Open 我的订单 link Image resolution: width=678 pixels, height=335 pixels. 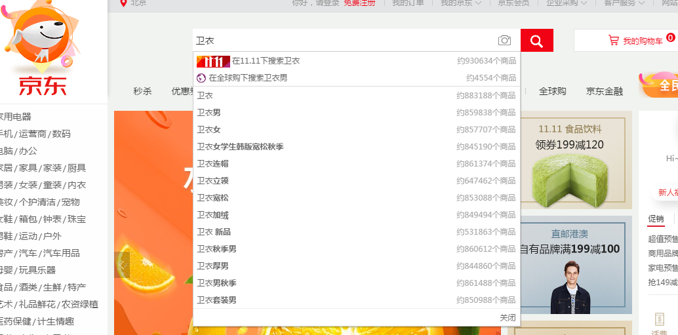click(x=408, y=3)
